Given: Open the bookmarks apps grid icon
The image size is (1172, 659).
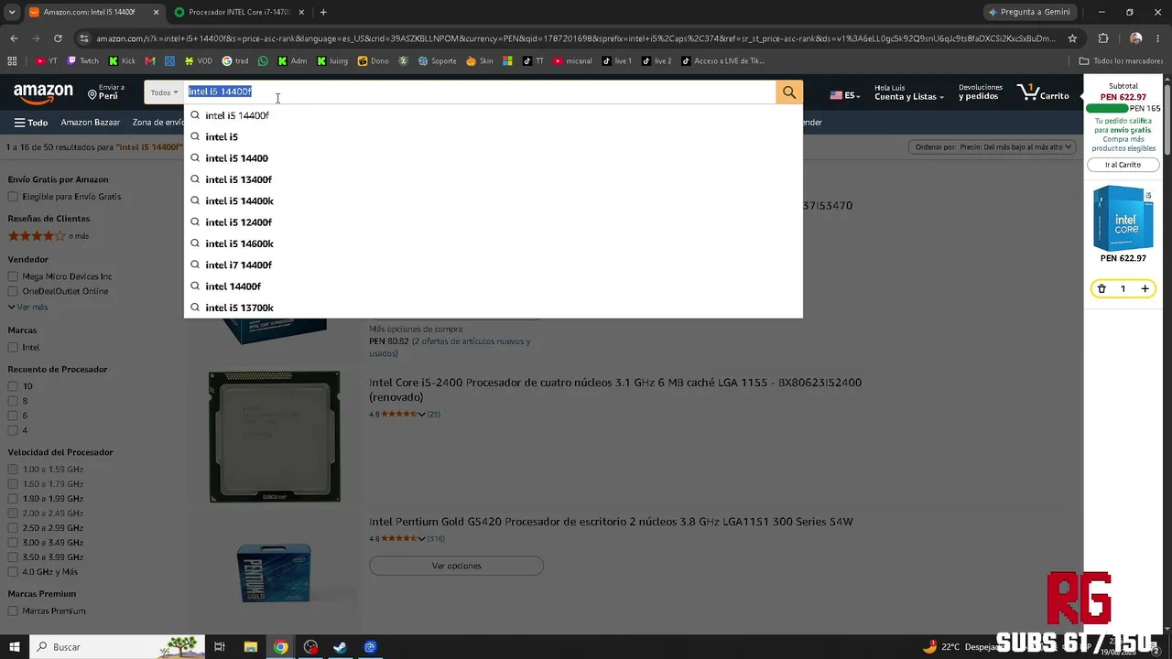Looking at the screenshot, I should point(12,61).
